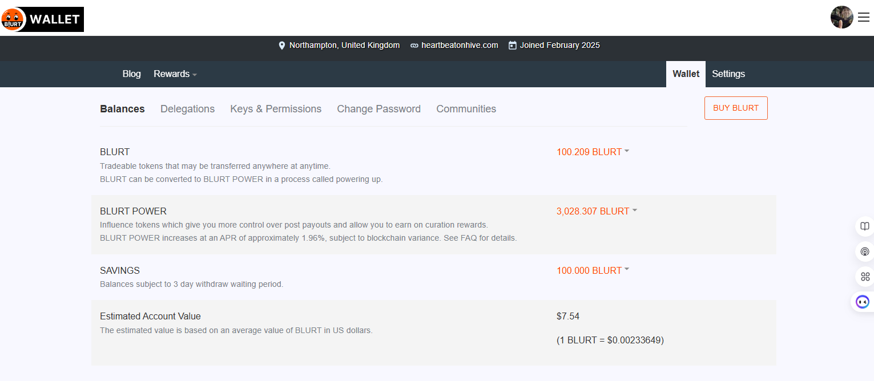Click the location pin icon
Screen dimensions: 874x381
pyautogui.click(x=281, y=46)
